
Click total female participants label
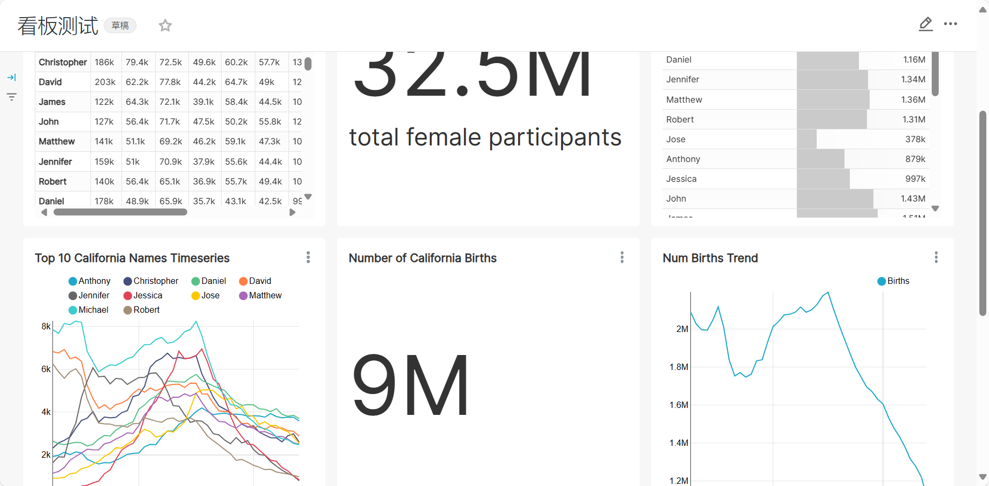(x=485, y=137)
